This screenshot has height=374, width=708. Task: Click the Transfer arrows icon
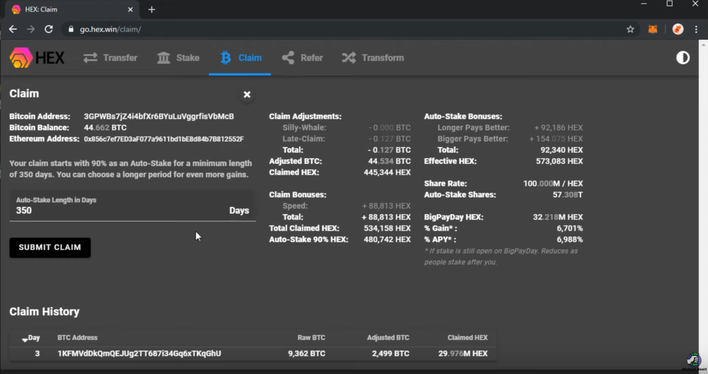pyautogui.click(x=90, y=58)
